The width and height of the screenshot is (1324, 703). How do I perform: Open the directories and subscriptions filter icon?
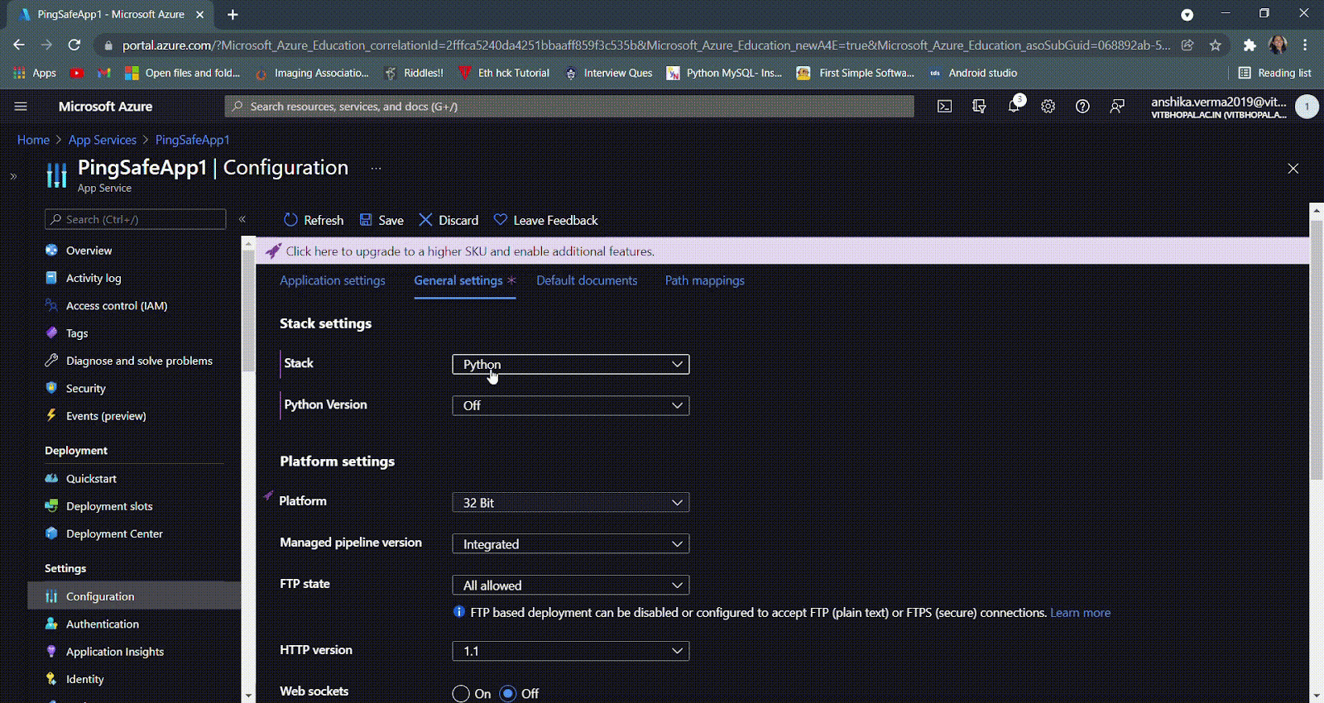979,107
